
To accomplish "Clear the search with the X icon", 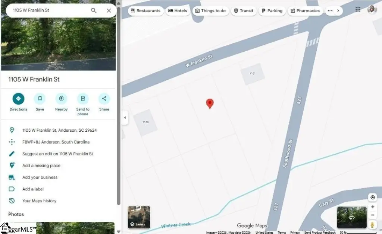I will click(109, 10).
